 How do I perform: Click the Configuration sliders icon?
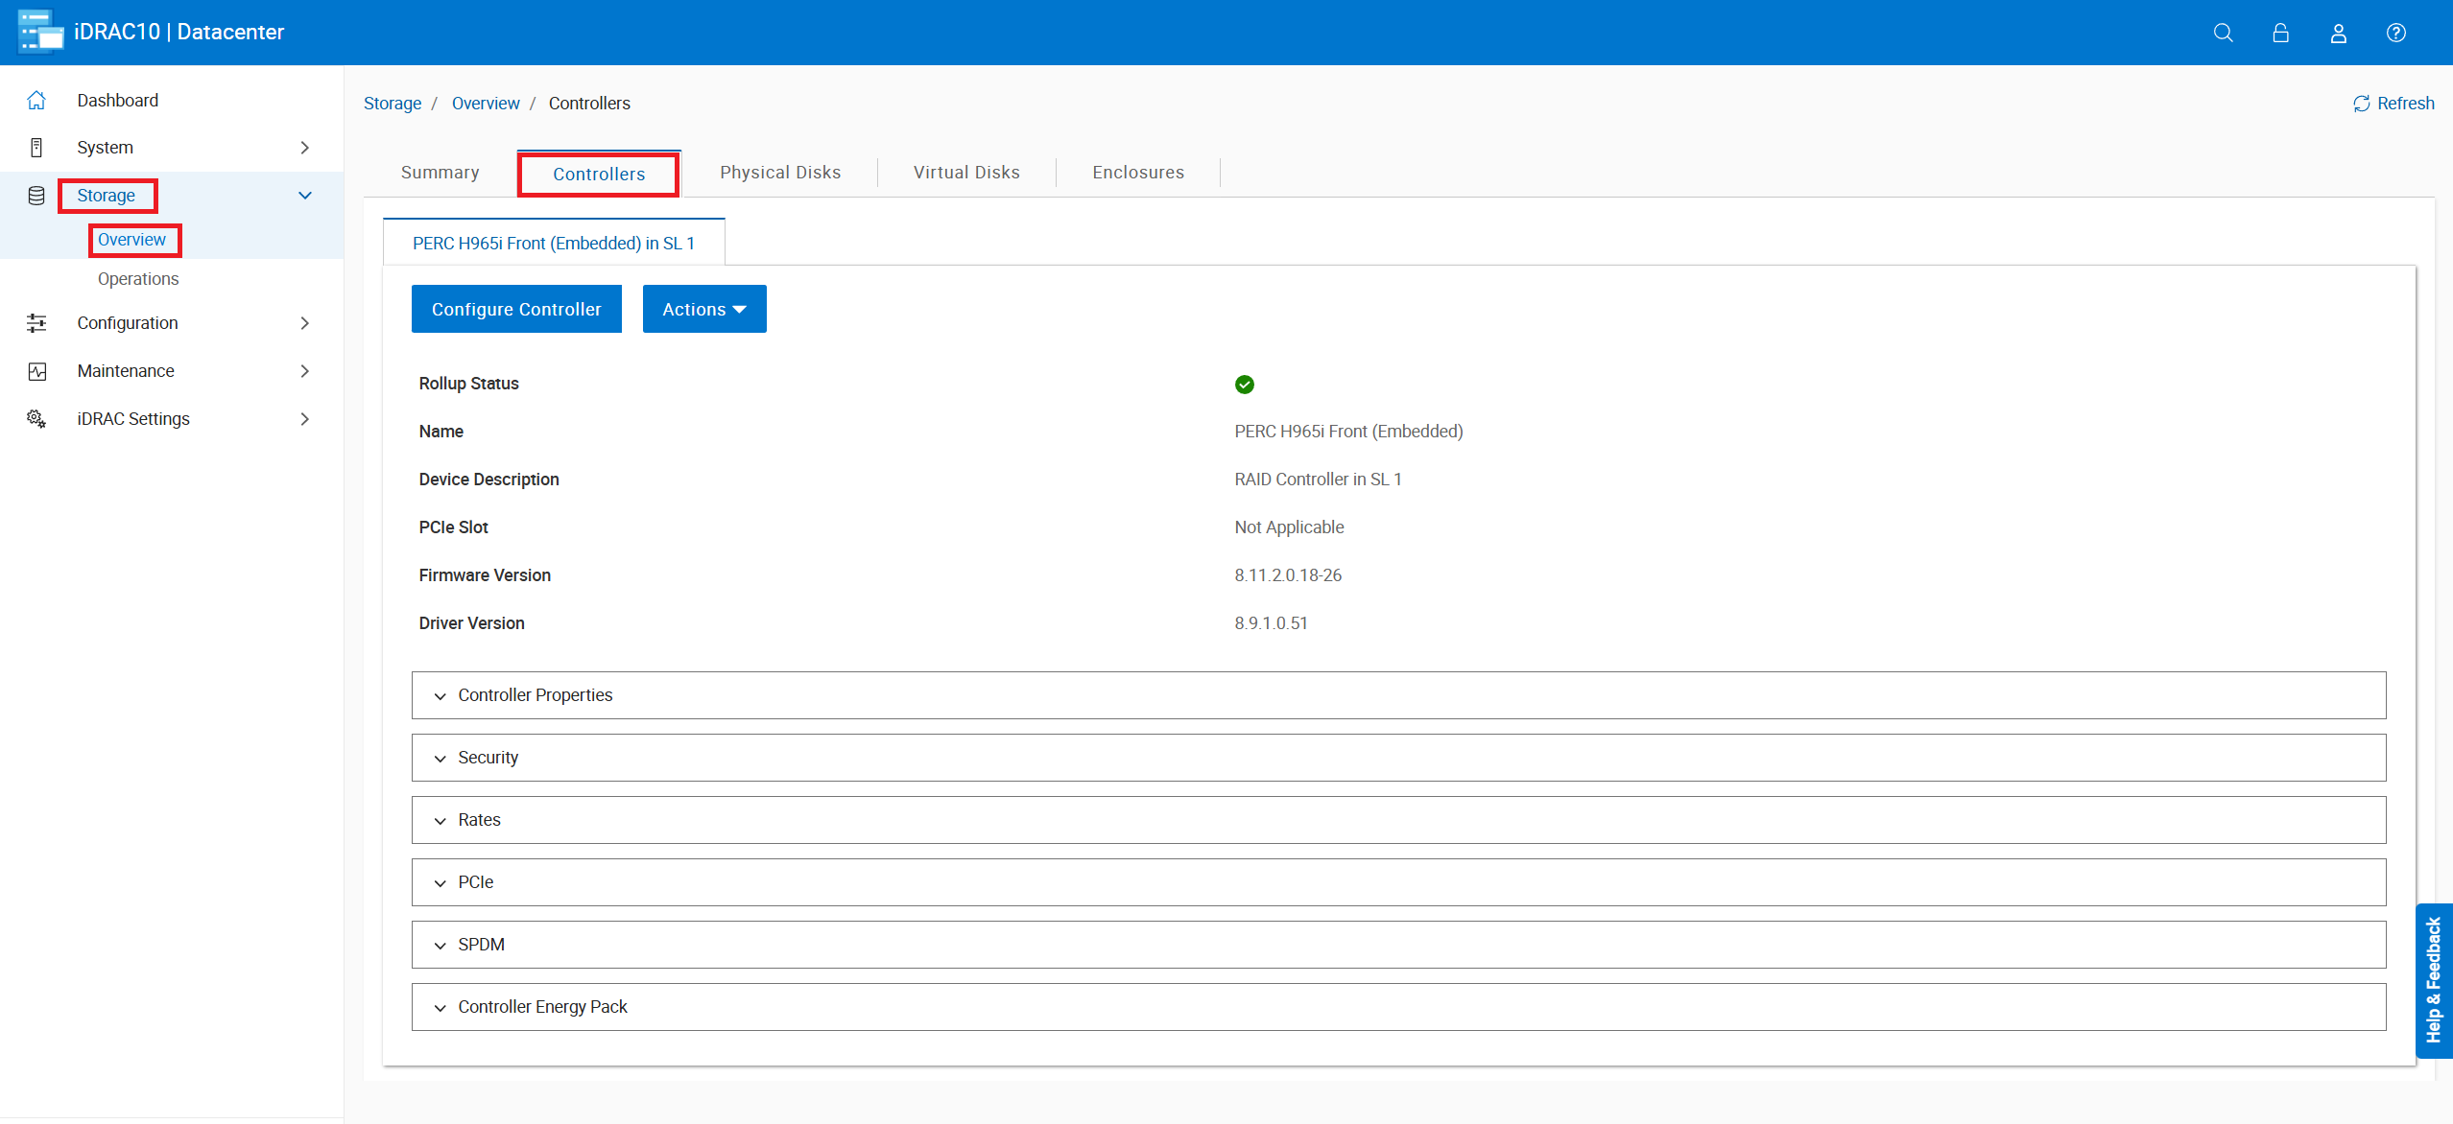(36, 323)
